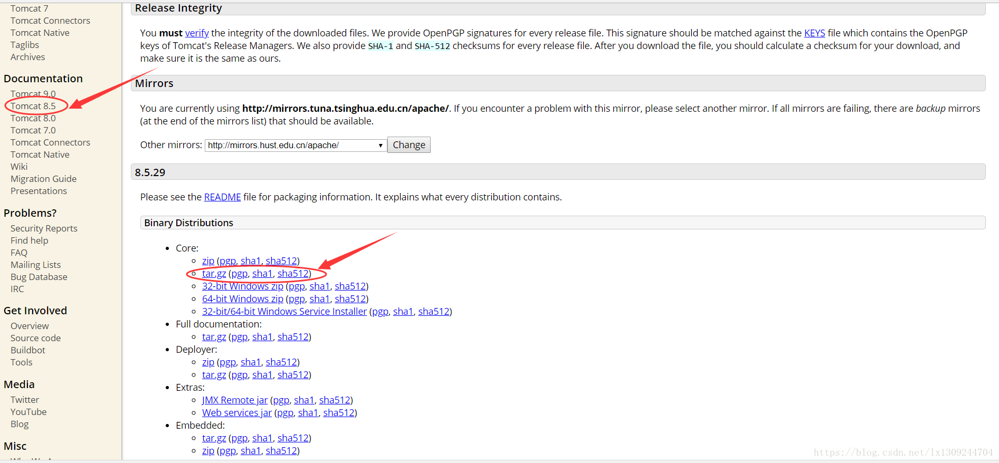Viewport: 999px width, 463px height.
Task: Open sha1 for Embedded zip
Action: [x=251, y=451]
